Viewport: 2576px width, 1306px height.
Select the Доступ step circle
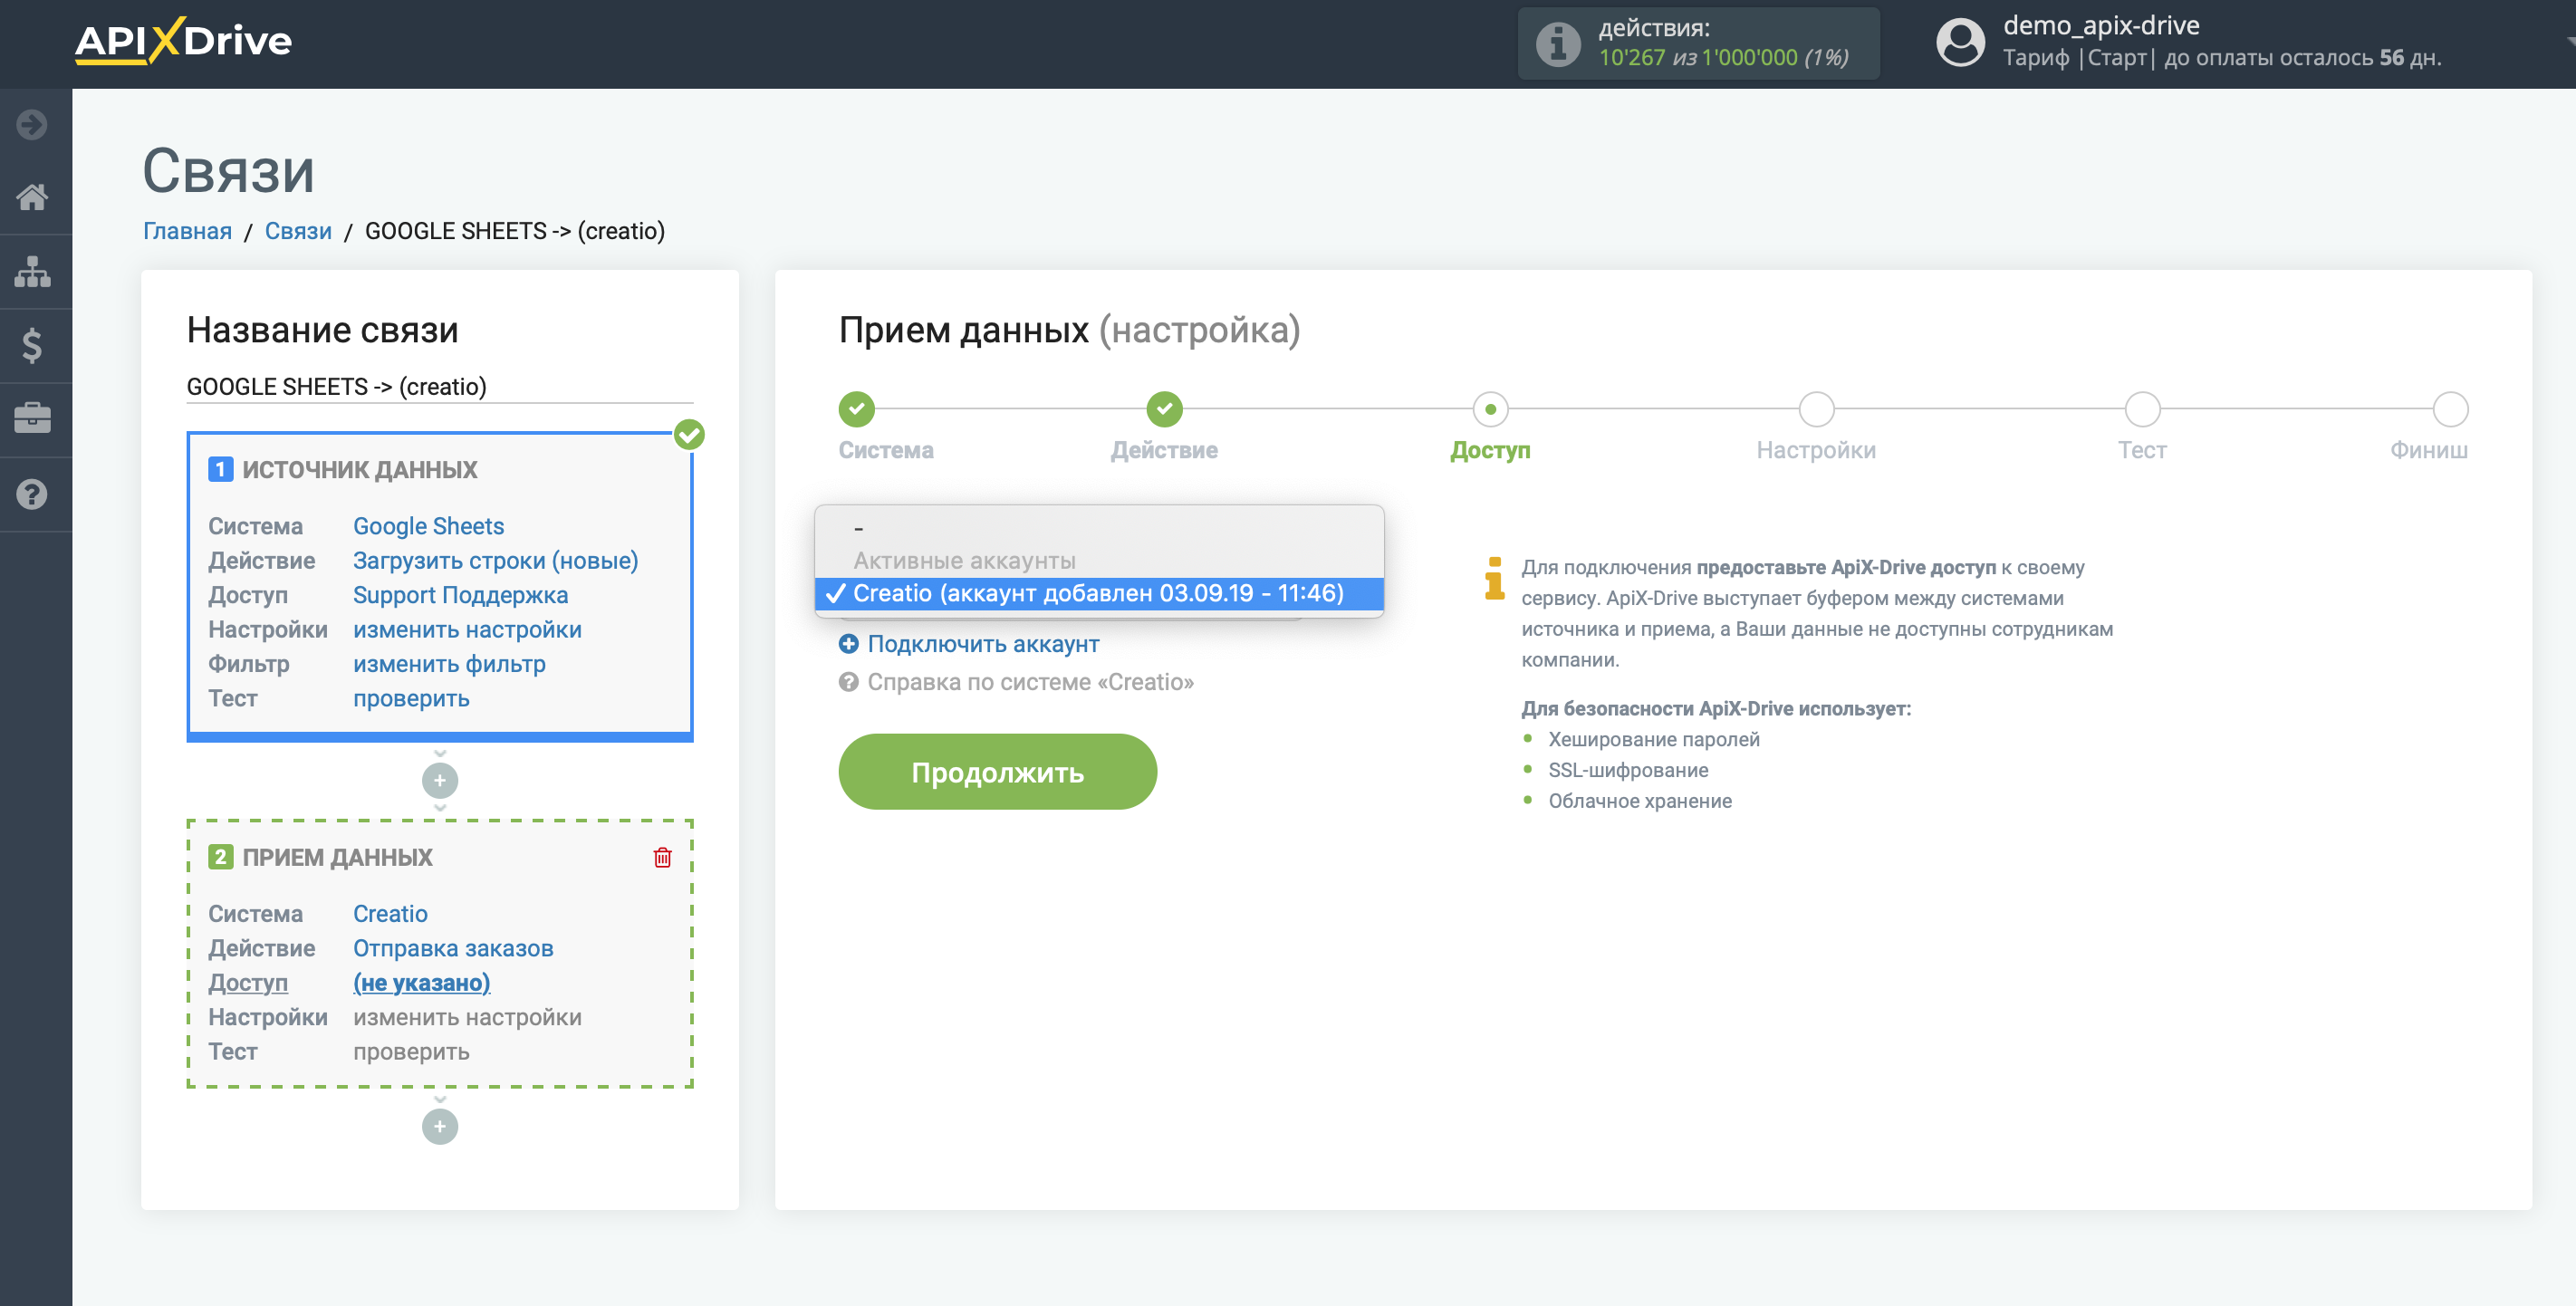pos(1490,409)
